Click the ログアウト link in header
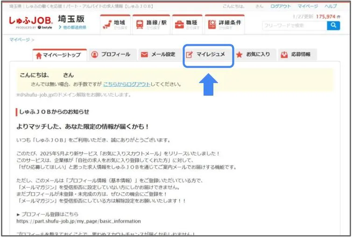Viewport: 352px width, 237px height. click(281, 7)
